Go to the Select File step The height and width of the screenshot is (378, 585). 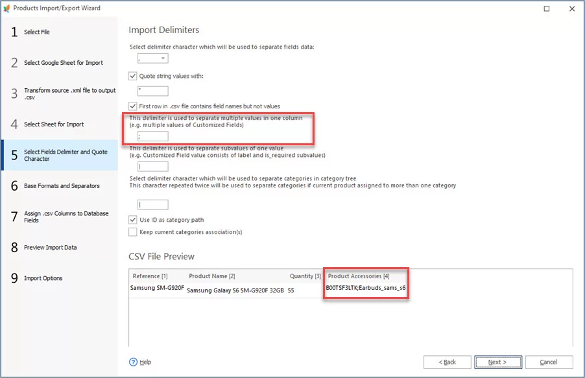pyautogui.click(x=37, y=32)
